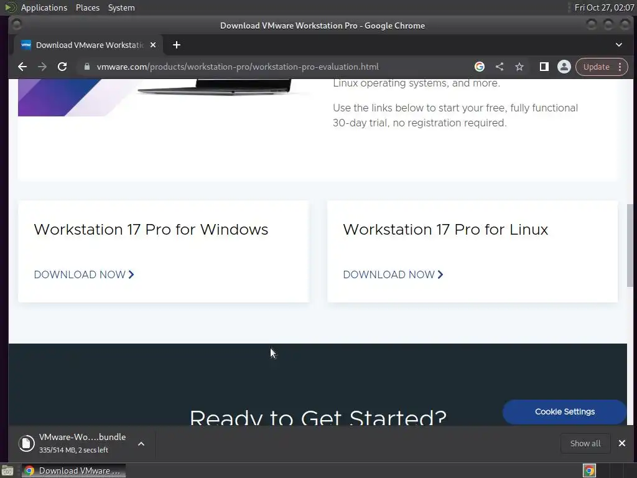Screen dimensions: 637x478
Task: Open the tab search dropdown arrow
Action: point(619,45)
